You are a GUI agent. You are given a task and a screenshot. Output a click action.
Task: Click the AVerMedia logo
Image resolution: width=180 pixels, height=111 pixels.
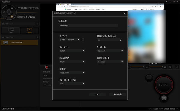tap(8, 109)
